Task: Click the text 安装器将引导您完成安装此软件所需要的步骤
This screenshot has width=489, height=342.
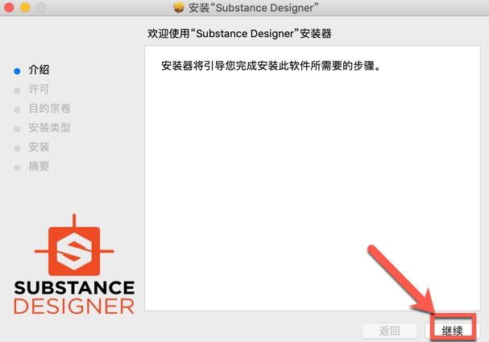Action: [x=271, y=66]
